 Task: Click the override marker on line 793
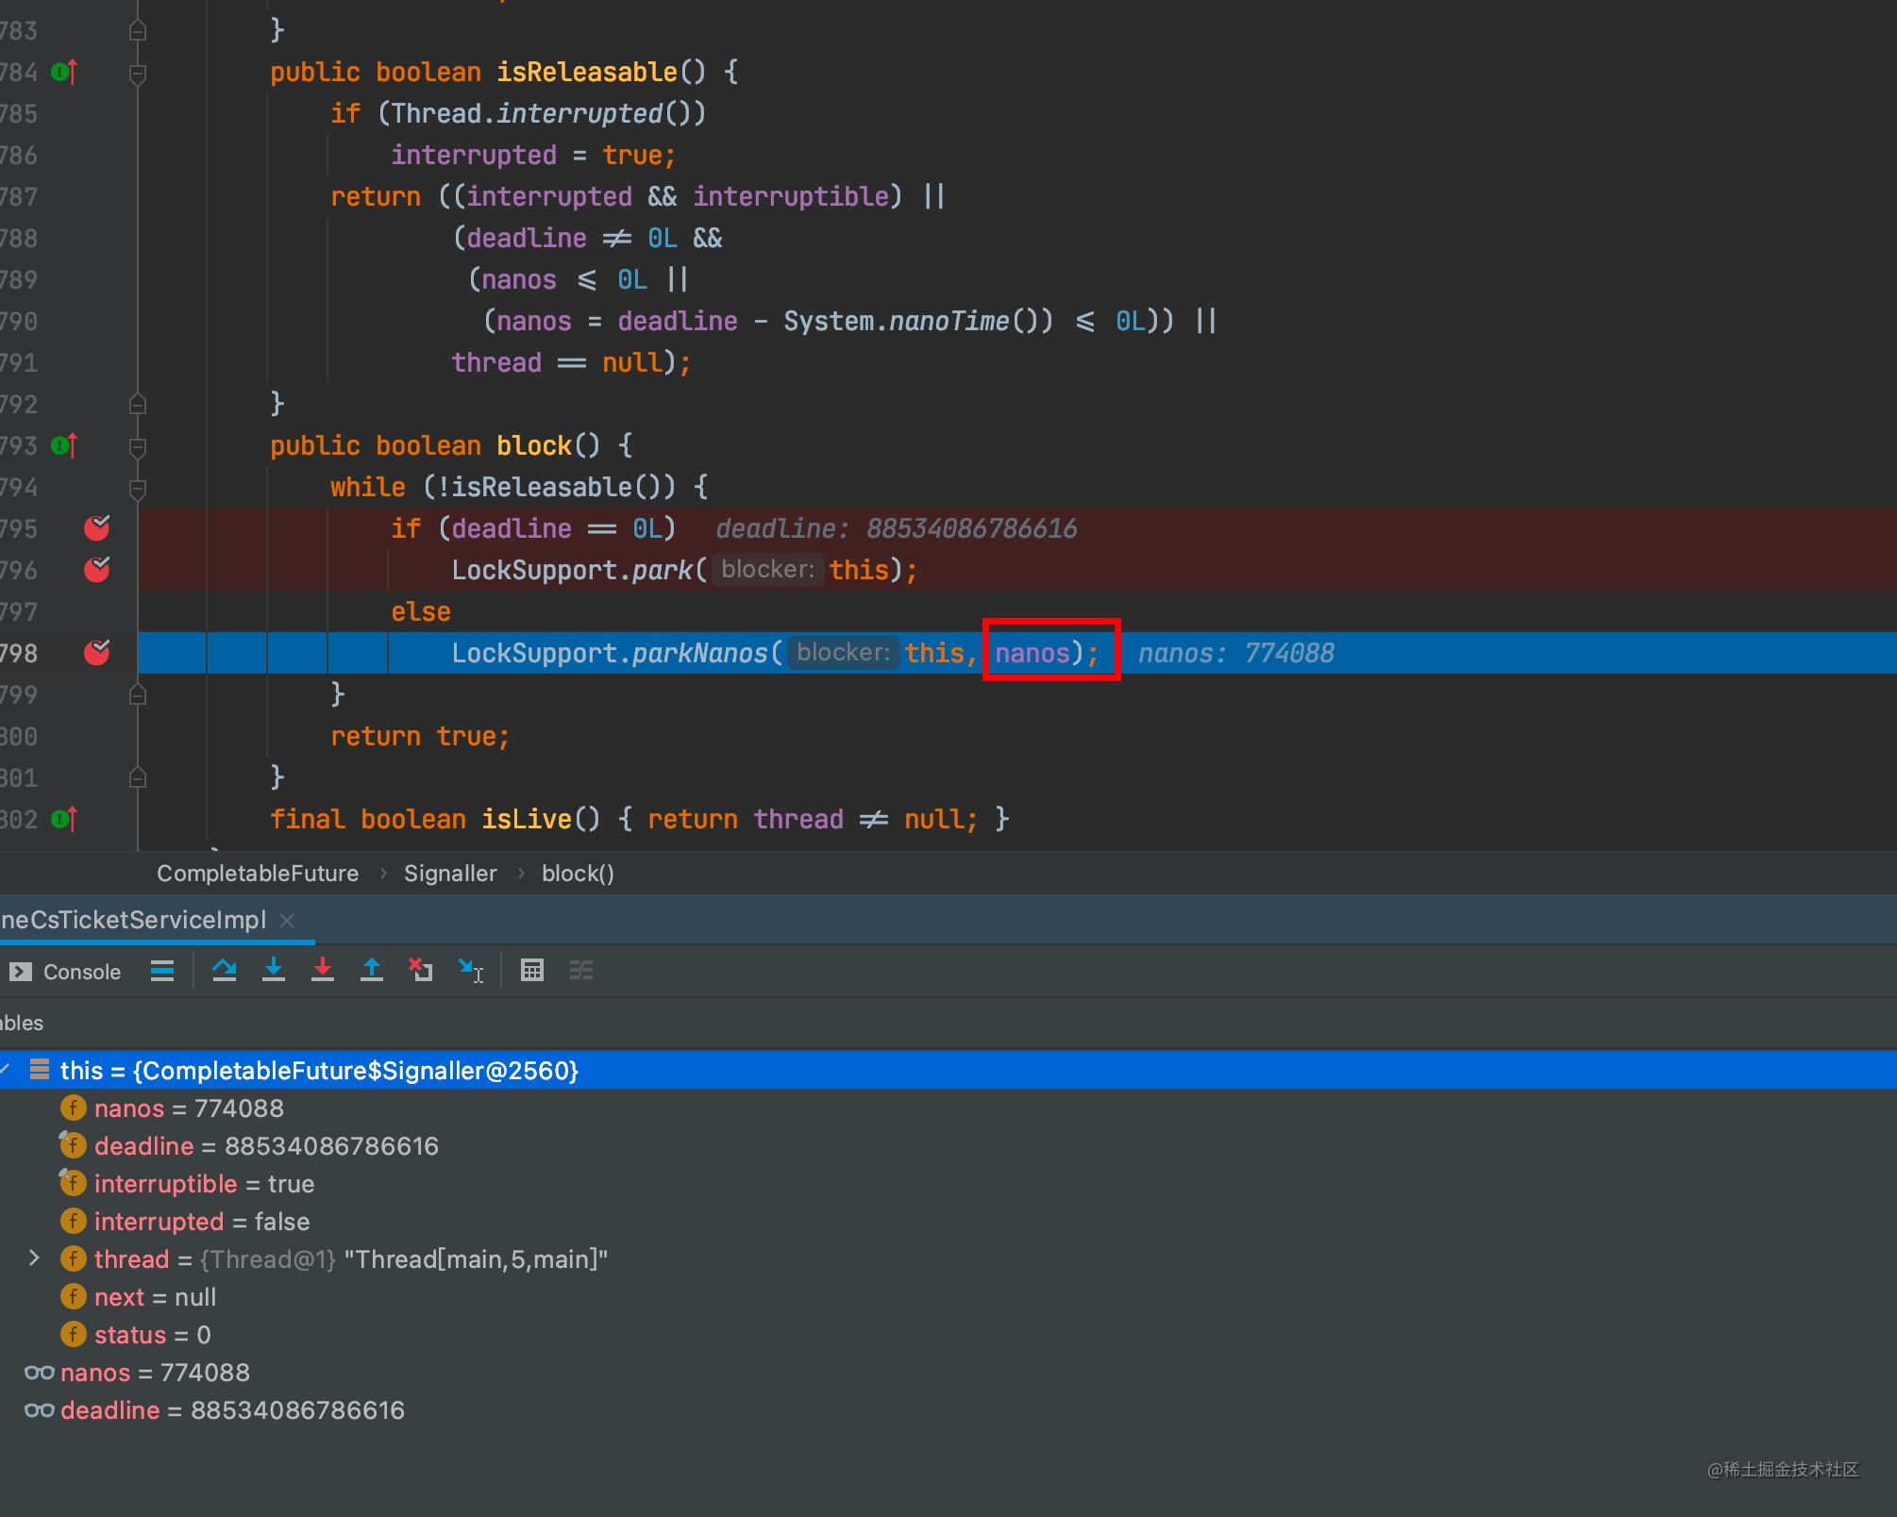coord(64,445)
